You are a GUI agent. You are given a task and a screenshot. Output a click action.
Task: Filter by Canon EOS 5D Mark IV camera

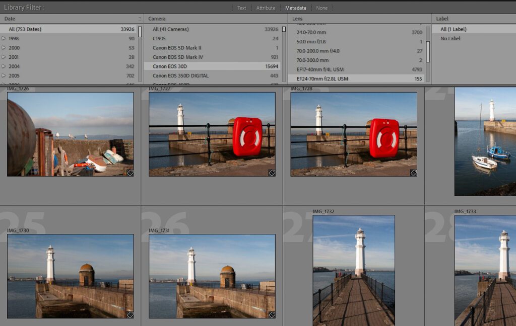pos(178,57)
